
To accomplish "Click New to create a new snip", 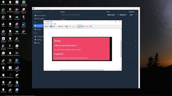I will point(46,26).
